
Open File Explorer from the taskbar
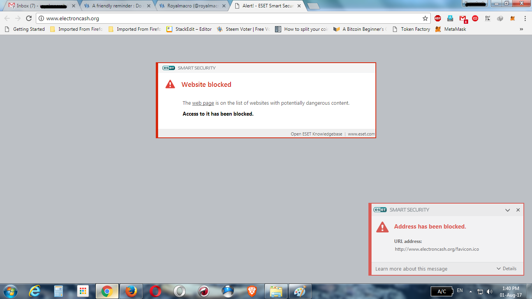pos(276,291)
